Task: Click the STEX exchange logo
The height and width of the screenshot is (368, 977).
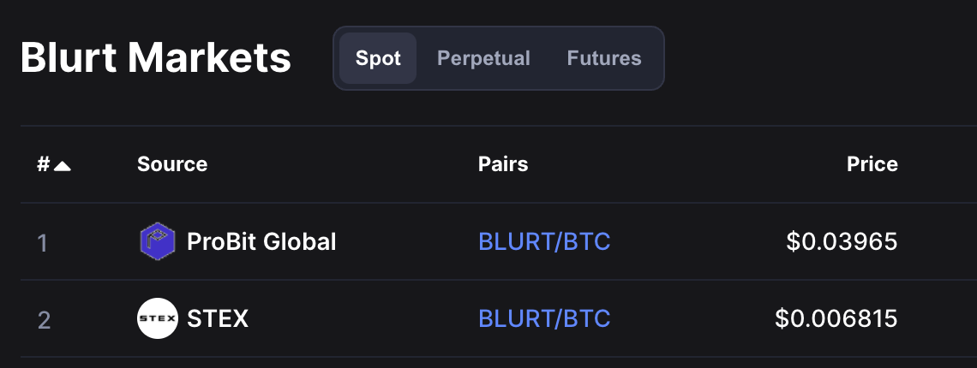Action: (x=157, y=318)
